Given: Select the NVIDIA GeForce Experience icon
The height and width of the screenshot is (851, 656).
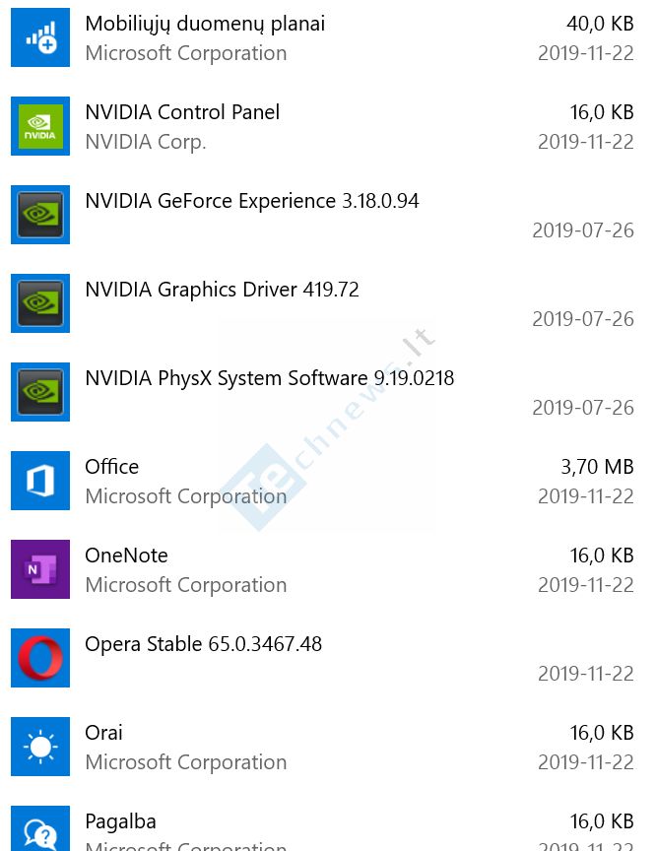Looking at the screenshot, I should [x=40, y=215].
